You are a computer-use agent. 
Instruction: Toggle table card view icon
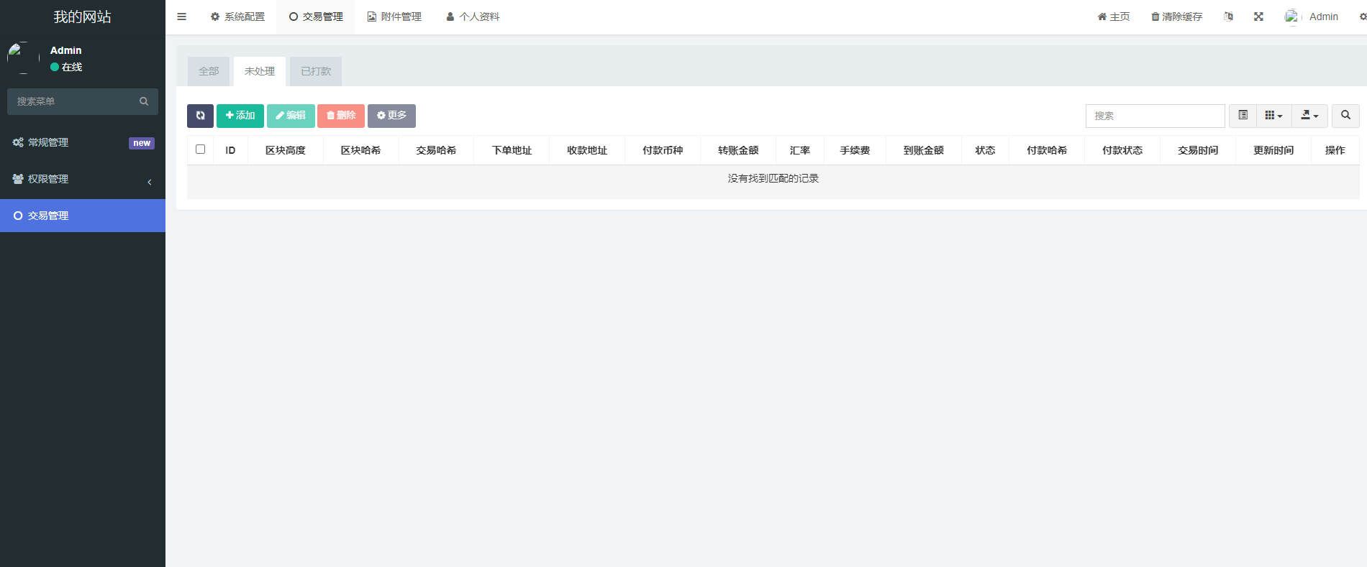1243,116
